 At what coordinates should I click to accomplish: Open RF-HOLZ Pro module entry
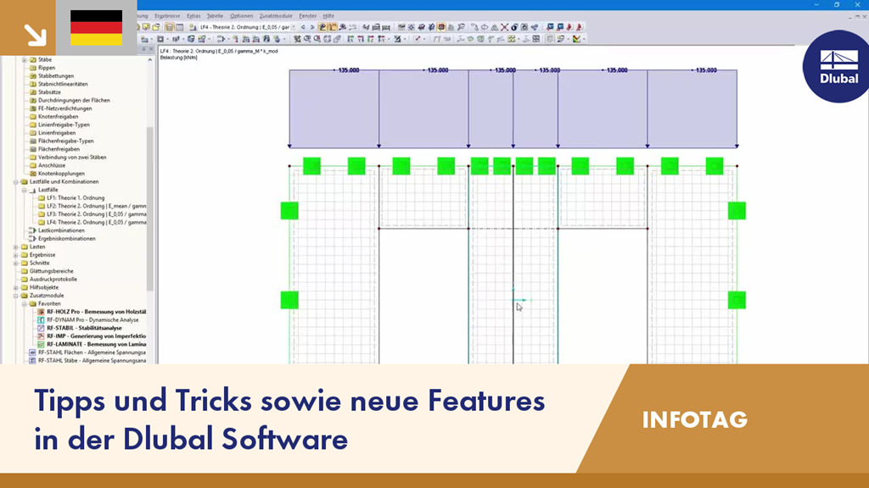pos(97,312)
